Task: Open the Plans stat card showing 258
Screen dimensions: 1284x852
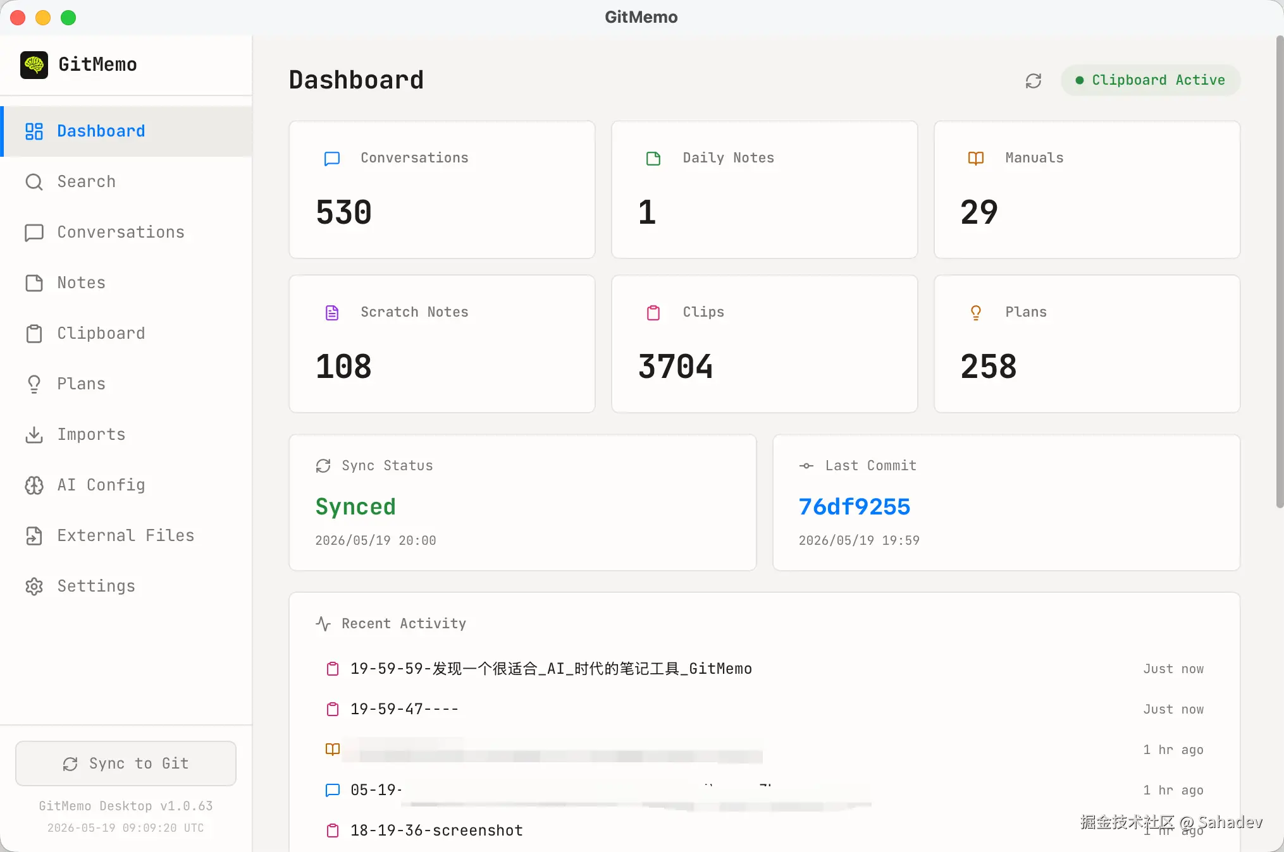Action: click(1087, 344)
